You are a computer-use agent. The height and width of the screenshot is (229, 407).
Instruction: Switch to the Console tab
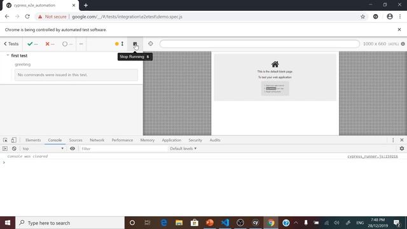click(x=55, y=140)
